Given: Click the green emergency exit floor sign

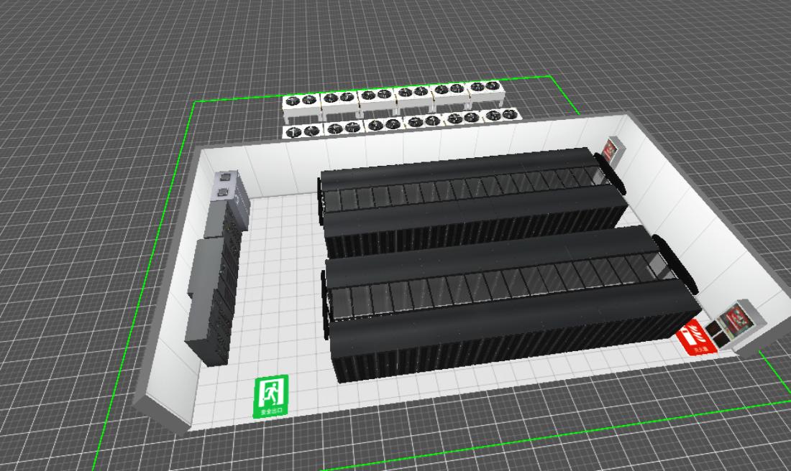Looking at the screenshot, I should 271,396.
